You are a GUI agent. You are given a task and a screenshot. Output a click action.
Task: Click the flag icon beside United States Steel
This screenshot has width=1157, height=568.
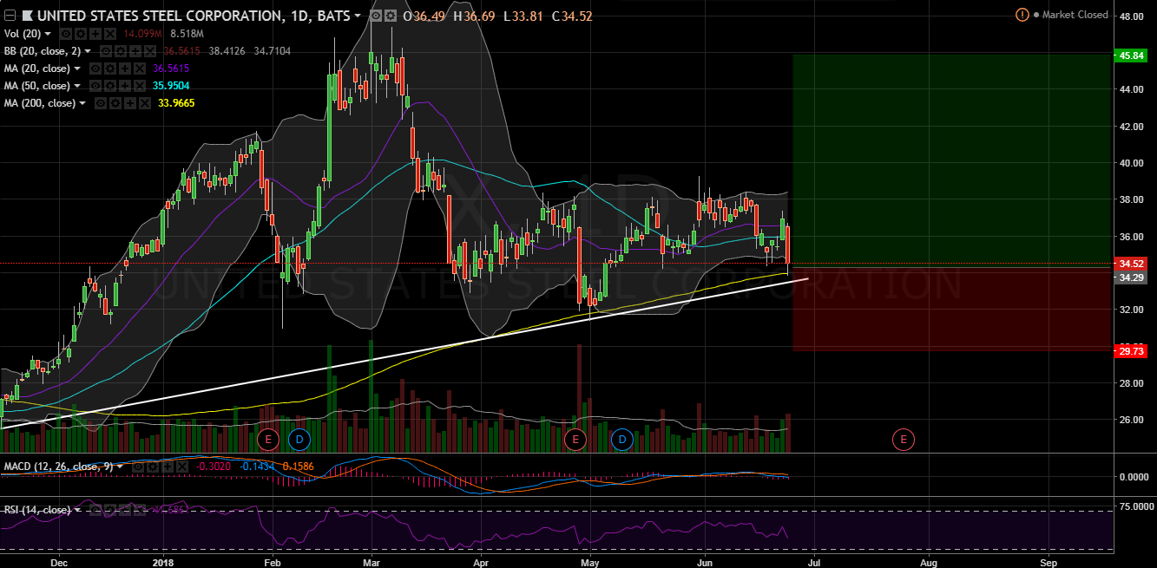28,15
